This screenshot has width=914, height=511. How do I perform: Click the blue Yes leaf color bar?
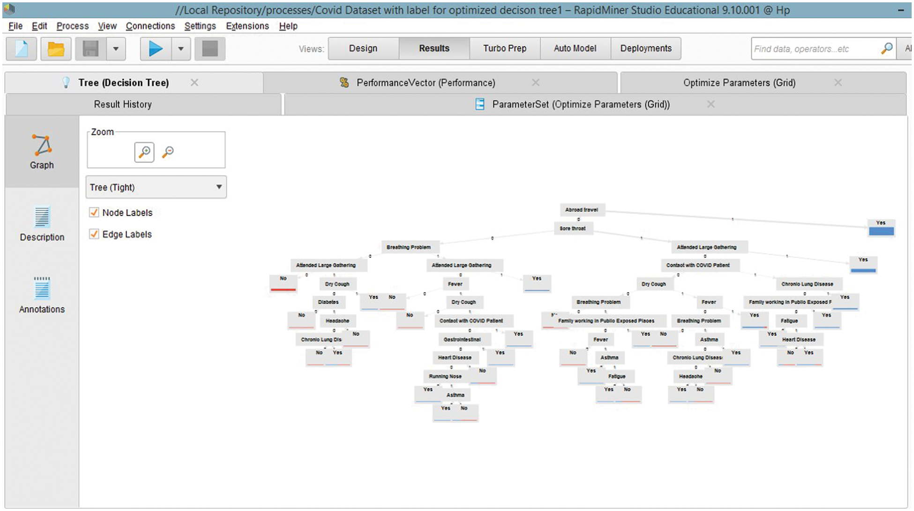click(x=881, y=231)
